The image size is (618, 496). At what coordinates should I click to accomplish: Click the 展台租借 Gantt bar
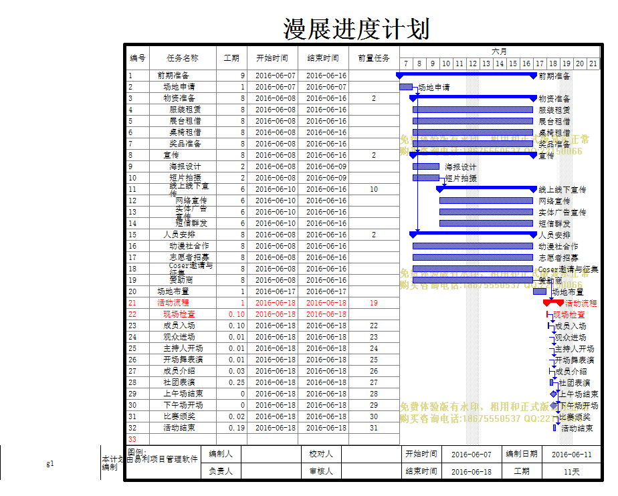[473, 121]
